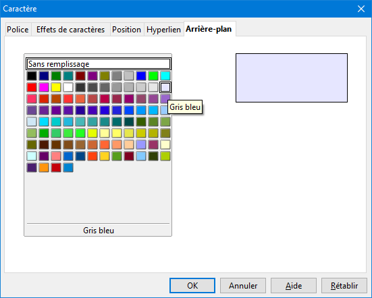Pick the white color swatch
Viewport: 372px width, 298px height.
(68, 87)
